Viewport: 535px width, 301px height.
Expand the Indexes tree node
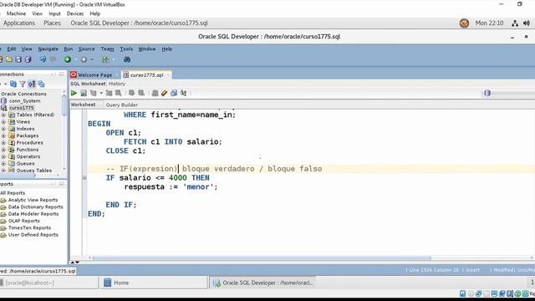(x=3, y=129)
